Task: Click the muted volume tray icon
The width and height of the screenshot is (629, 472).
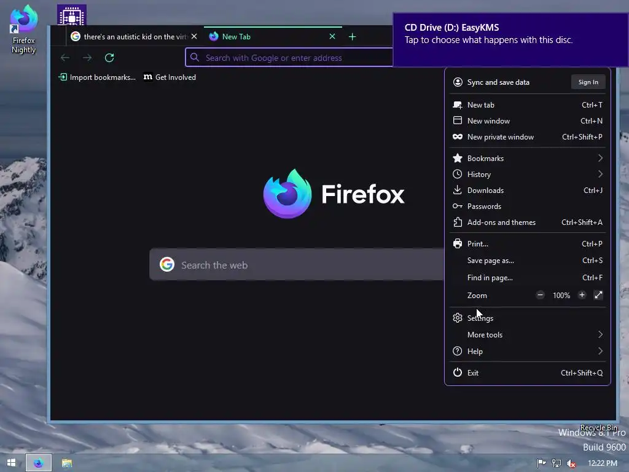Action: pyautogui.click(x=571, y=463)
